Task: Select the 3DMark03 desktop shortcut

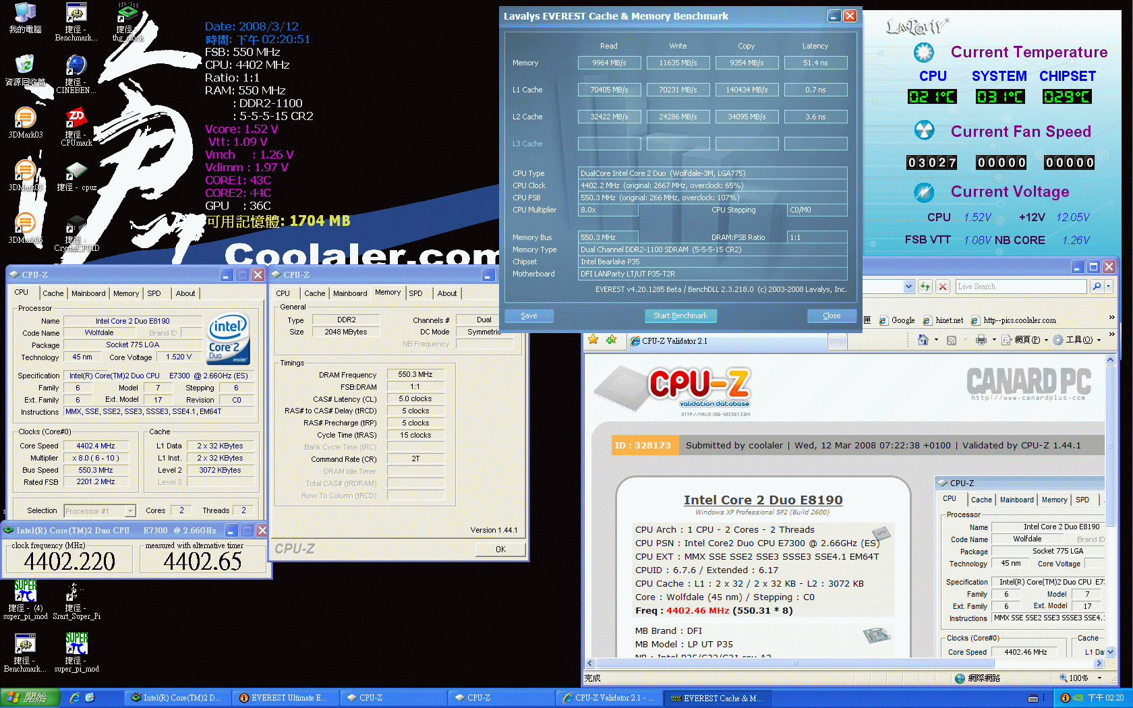Action: click(x=25, y=123)
